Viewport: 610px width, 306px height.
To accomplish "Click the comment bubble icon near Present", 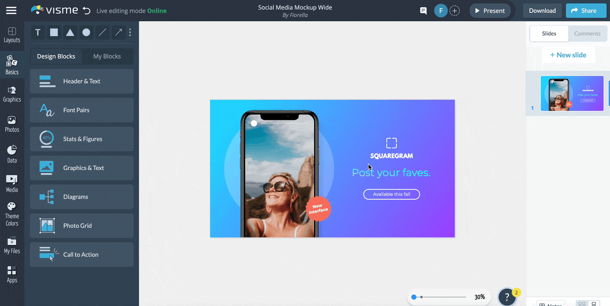I will [423, 10].
